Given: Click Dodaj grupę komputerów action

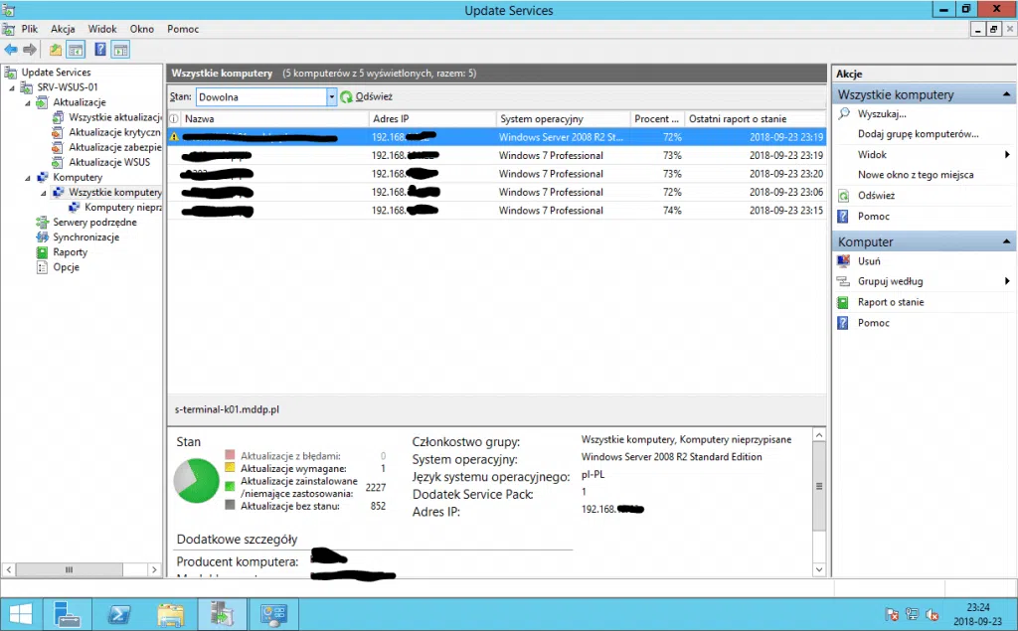Looking at the screenshot, I should coord(918,134).
